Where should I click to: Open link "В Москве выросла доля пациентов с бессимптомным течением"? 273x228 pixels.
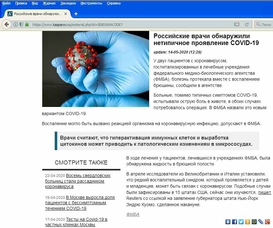[80, 203]
